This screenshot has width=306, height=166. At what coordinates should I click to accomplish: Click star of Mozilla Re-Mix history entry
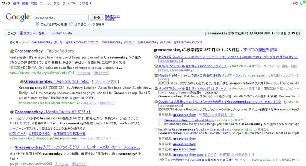[156, 75]
